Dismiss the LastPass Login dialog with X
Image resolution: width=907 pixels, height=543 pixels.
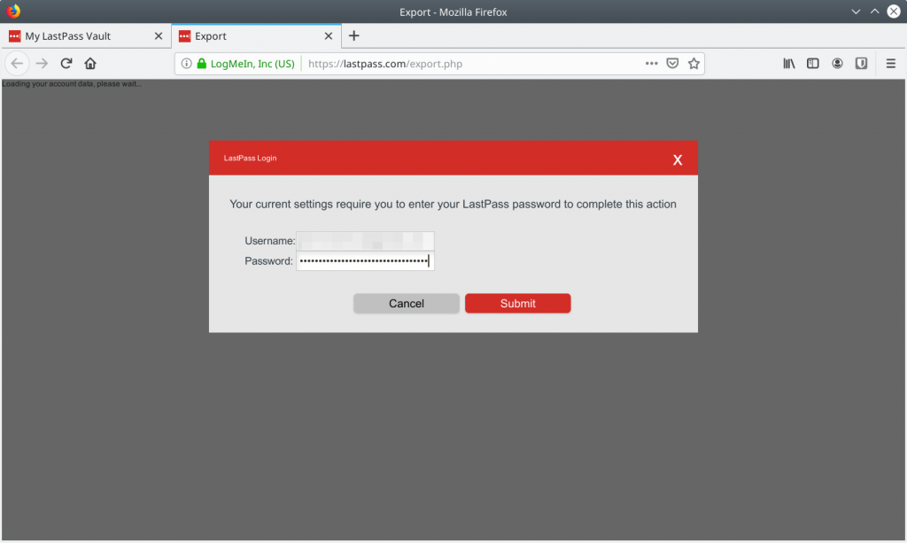click(678, 159)
